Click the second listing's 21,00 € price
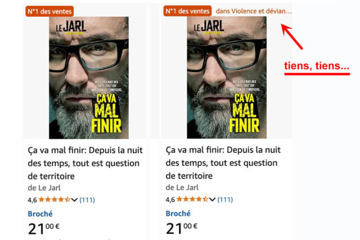The height and width of the screenshot is (240, 360). coord(182,229)
